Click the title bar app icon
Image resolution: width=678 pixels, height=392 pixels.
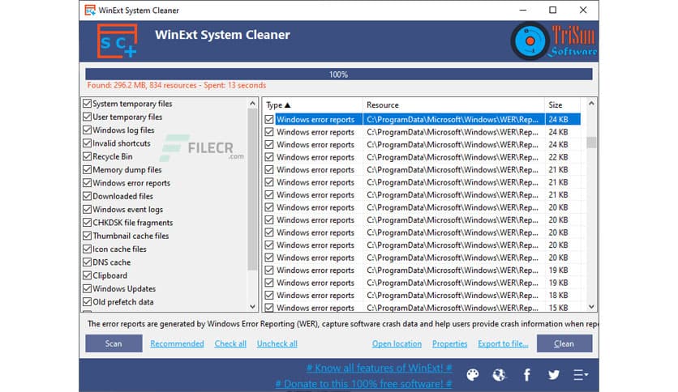coord(90,10)
